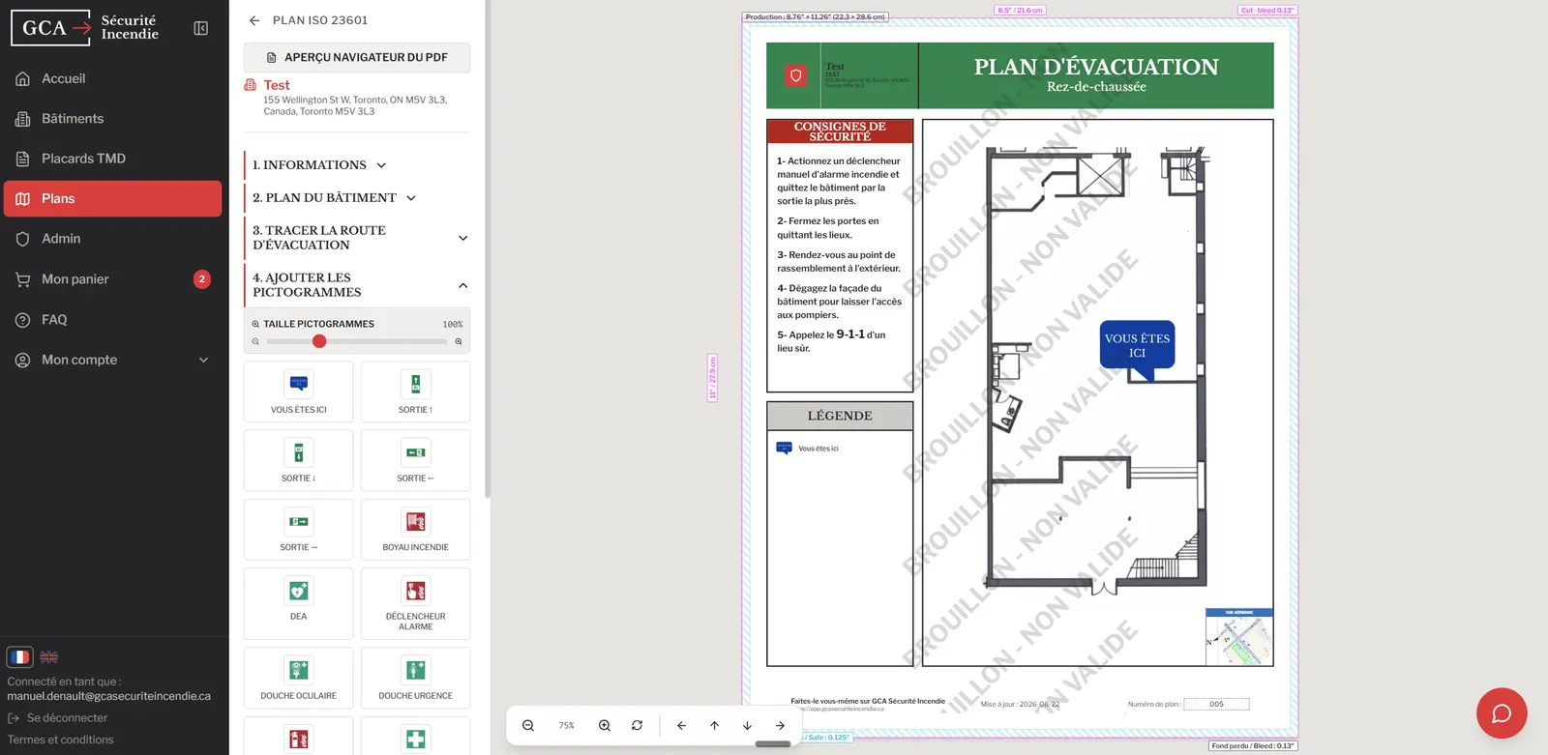Viewport: 1548px width, 755px height.
Task: Add the SORTIE → exit pictogram
Action: (299, 530)
